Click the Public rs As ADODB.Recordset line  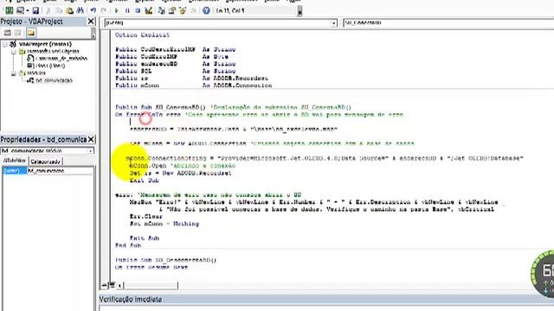pyautogui.click(x=192, y=79)
